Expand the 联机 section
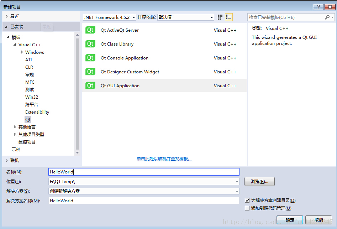The image size is (337, 229). coord(6,160)
